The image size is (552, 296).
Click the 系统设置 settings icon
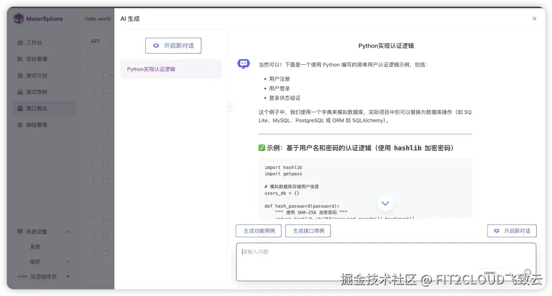[x=20, y=232]
